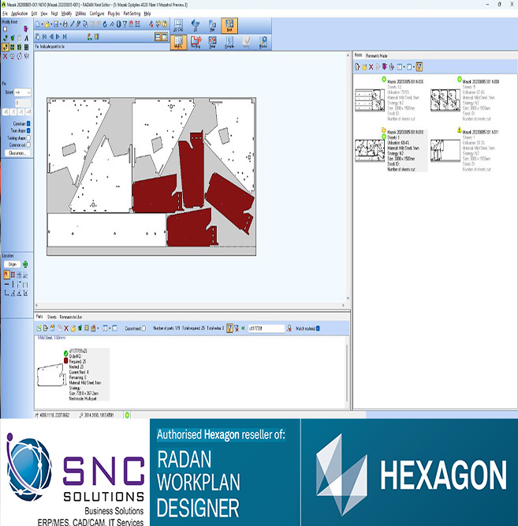
Task: Switch to the Remnants to Use tab
Action: coord(71,317)
